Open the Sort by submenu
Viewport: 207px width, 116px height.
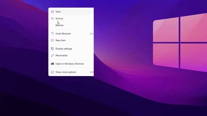point(71,19)
